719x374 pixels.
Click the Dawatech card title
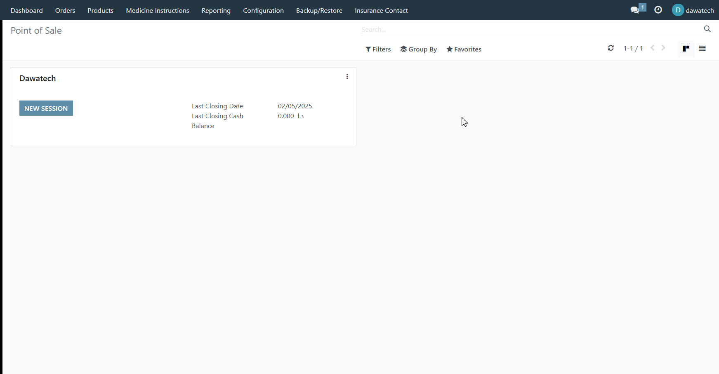tap(38, 78)
